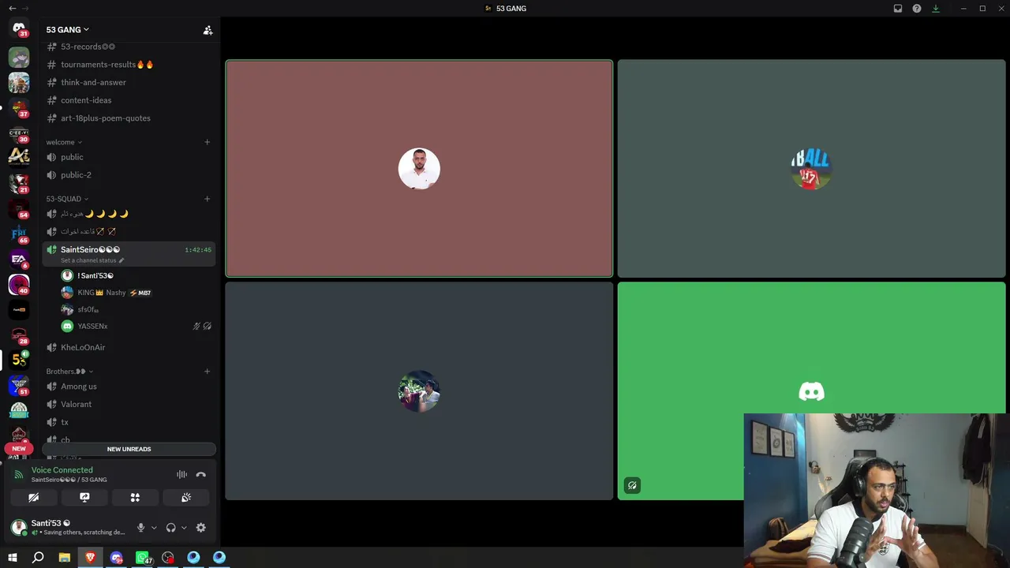Create channel in 53-SQUAD category
Viewport: 1010px width, 568px height.
pos(207,199)
